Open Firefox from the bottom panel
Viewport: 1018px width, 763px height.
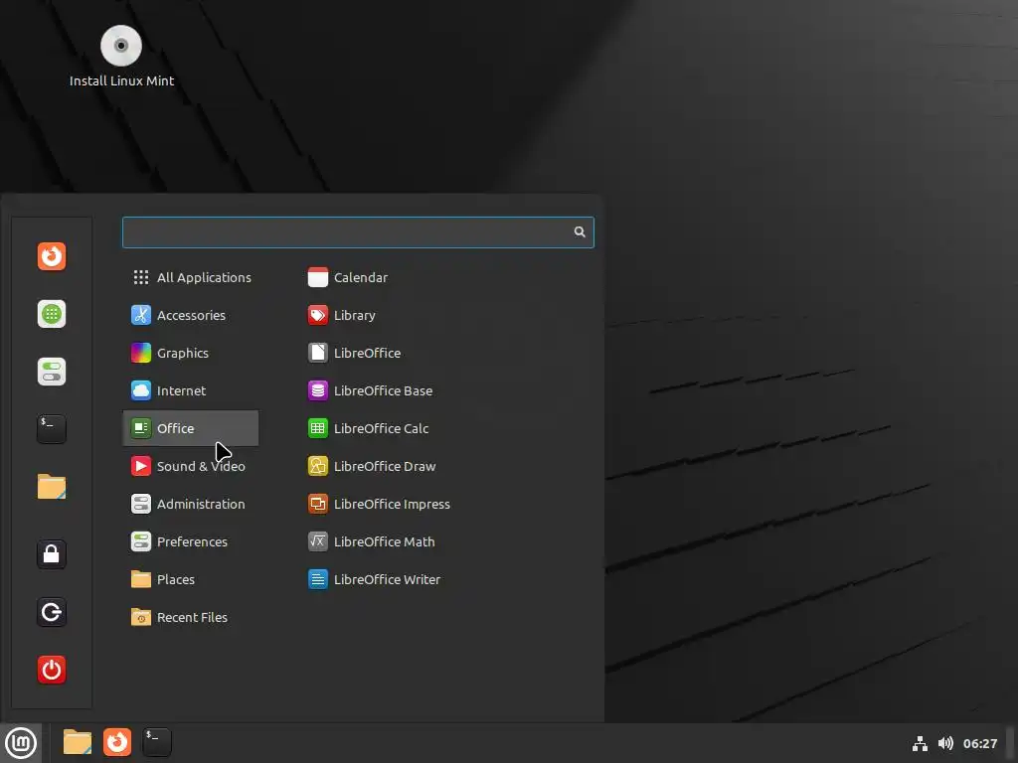coord(117,742)
